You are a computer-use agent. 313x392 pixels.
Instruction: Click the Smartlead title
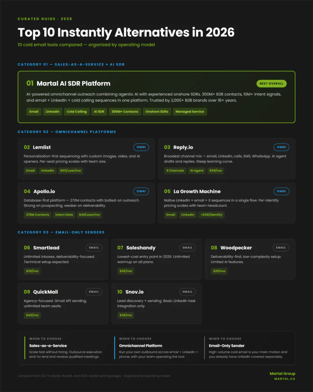pos(46,248)
